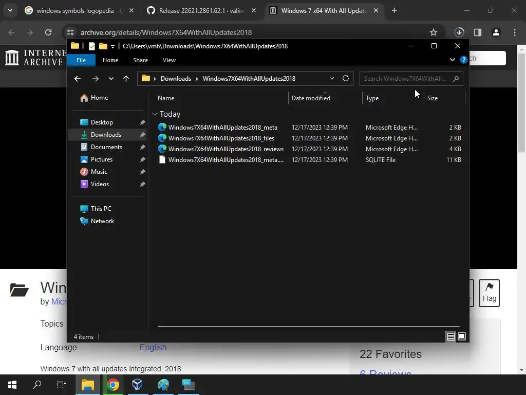Viewport: 526px width, 395px height.
Task: Click Chrome address bar URL
Action: pyautogui.click(x=166, y=32)
